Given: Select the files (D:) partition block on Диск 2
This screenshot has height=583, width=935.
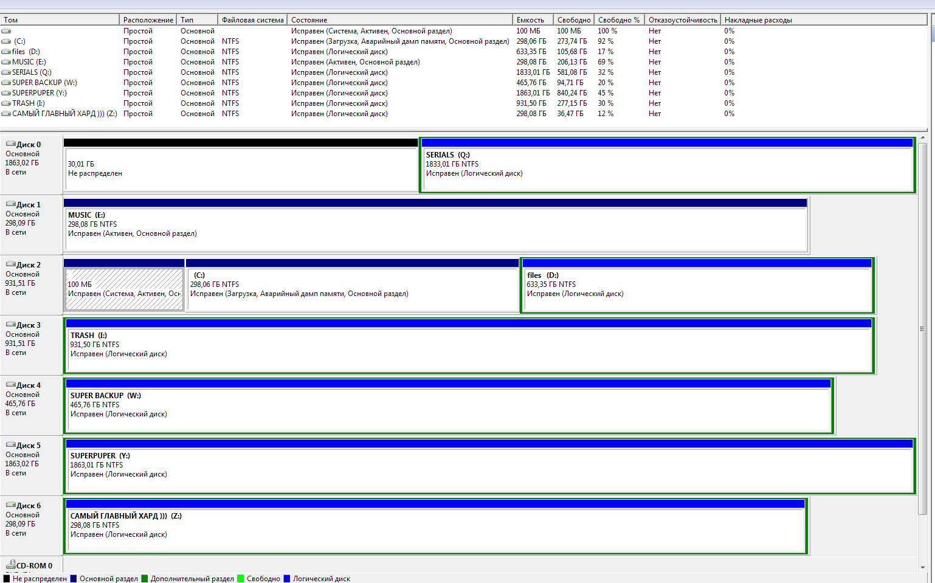Looking at the screenshot, I should (x=697, y=285).
